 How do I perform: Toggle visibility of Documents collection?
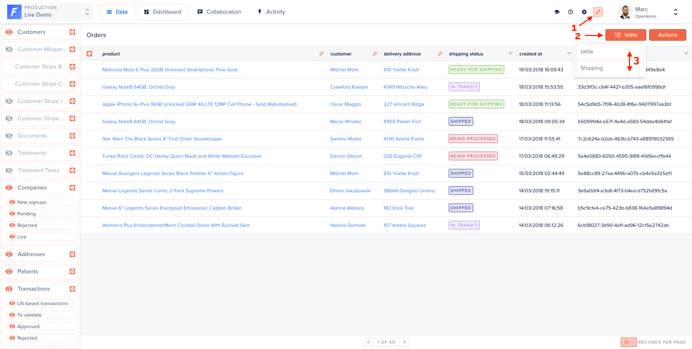coord(9,136)
